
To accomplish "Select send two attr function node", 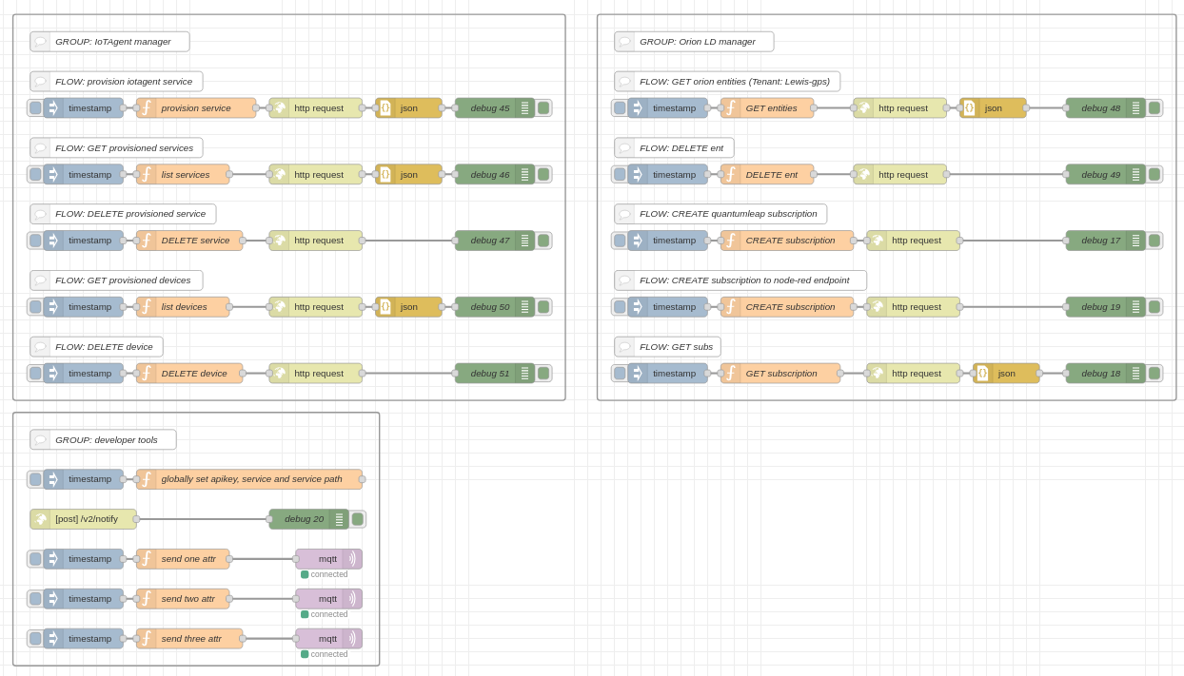I will pos(183,599).
